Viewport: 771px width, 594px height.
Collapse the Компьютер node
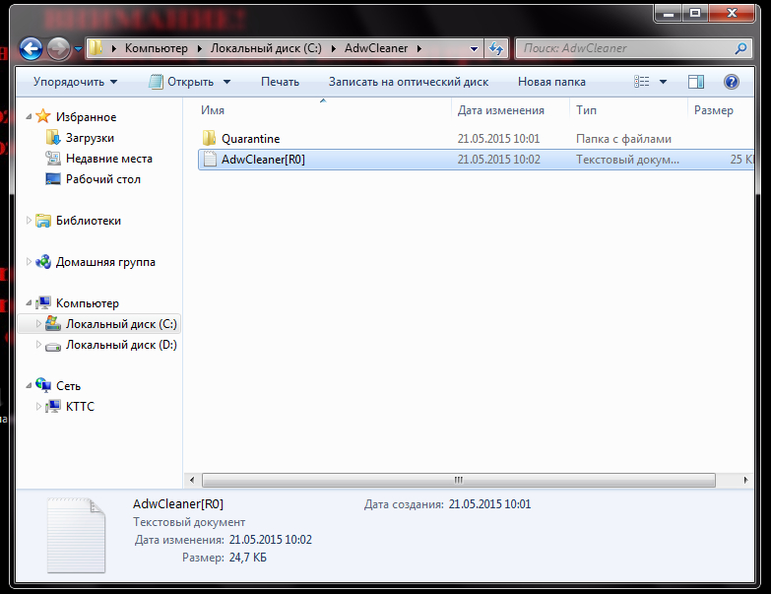(29, 302)
